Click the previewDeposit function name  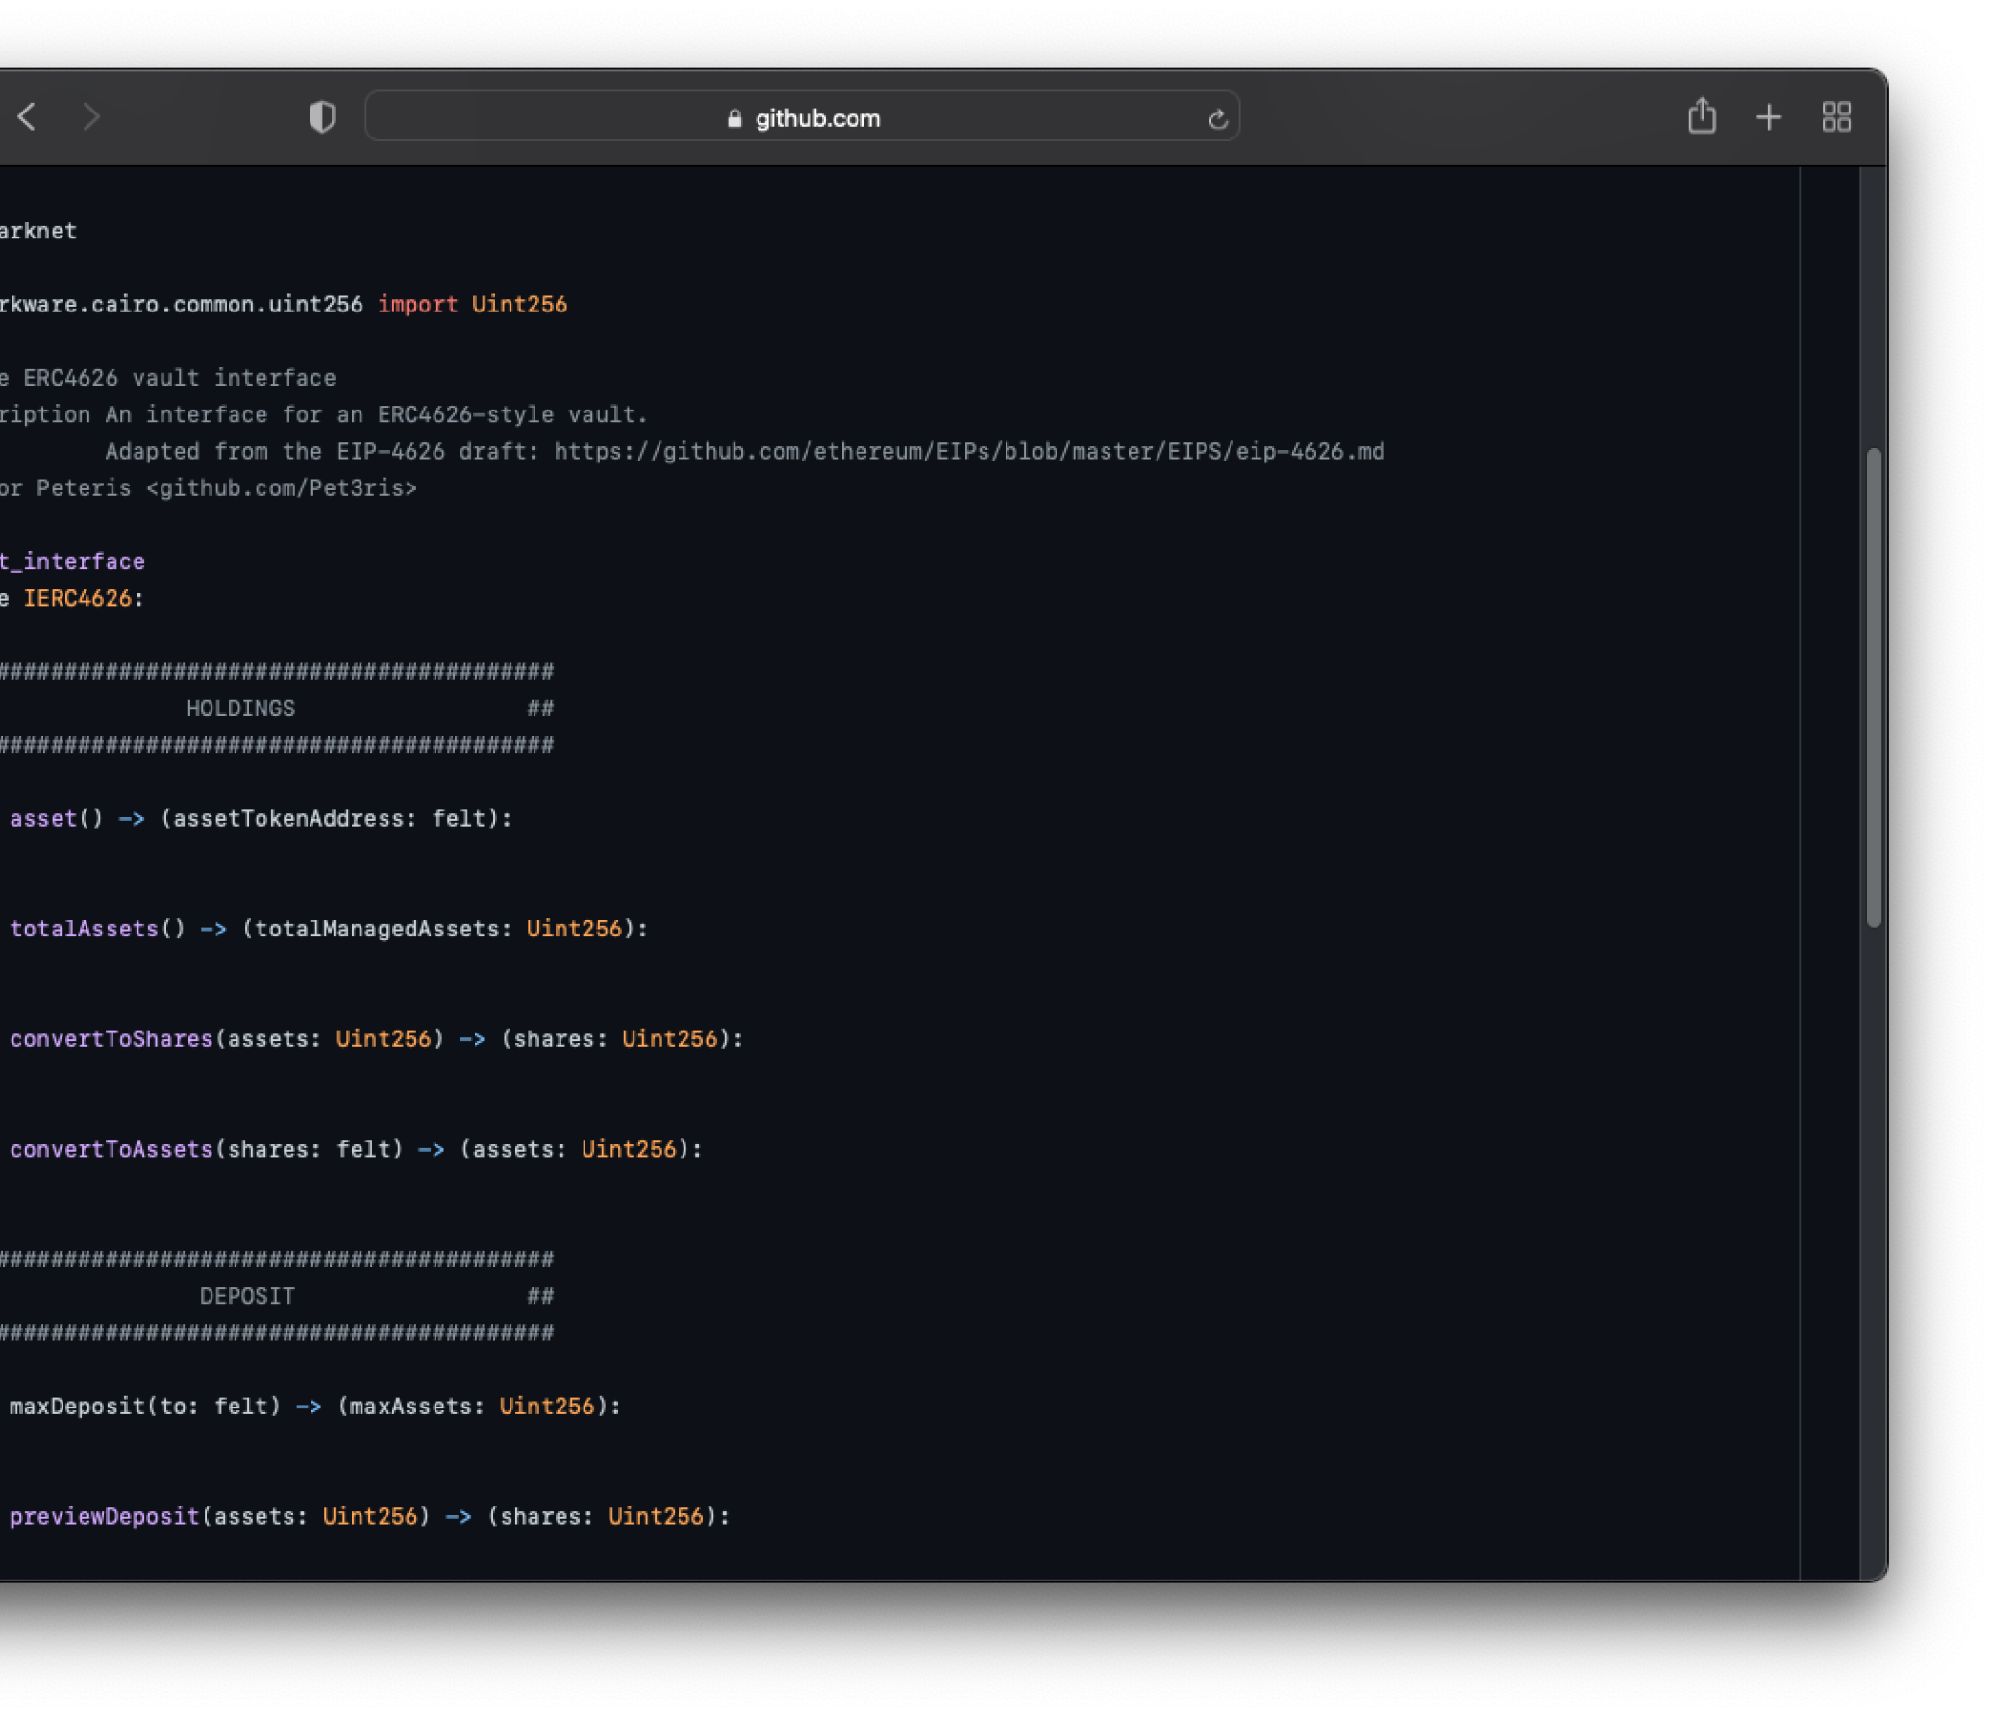[x=105, y=1517]
